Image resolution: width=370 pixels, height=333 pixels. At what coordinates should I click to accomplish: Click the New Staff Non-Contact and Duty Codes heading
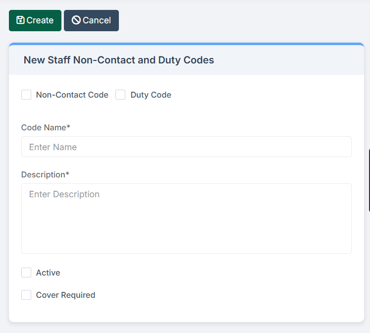119,60
